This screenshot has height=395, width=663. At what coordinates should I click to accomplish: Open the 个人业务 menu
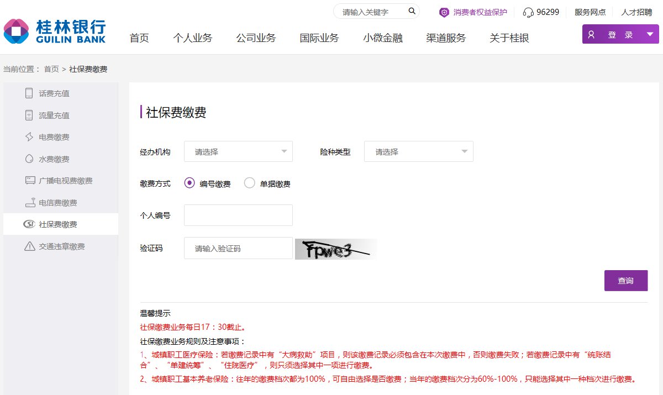[192, 38]
